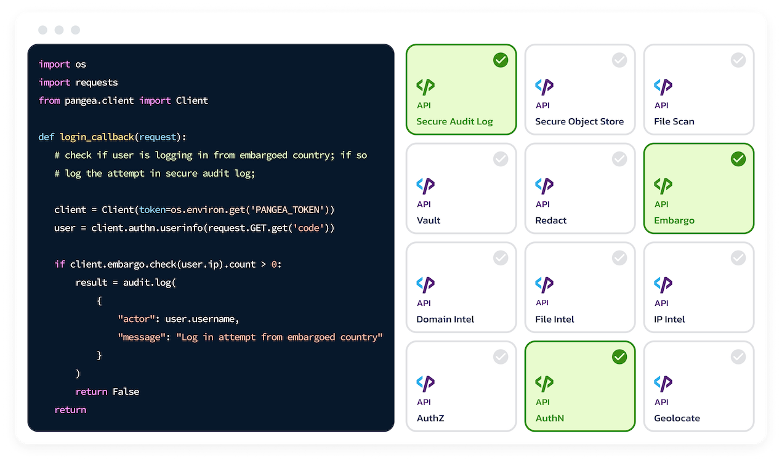Select the File Scan label
This screenshot has height=463, width=782.
pos(674,121)
